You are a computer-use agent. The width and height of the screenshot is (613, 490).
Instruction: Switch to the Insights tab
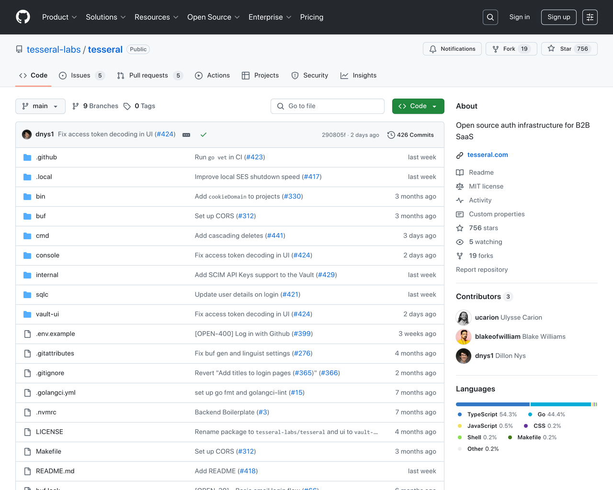pos(358,76)
